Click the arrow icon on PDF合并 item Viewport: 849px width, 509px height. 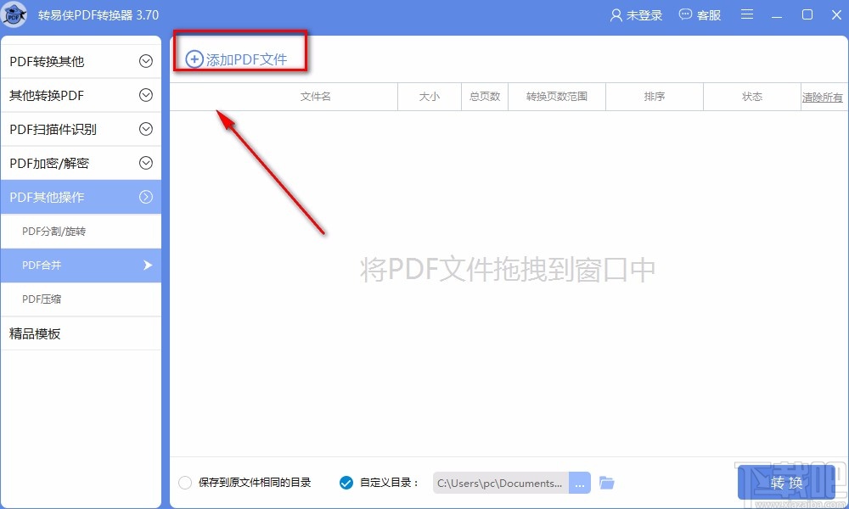(x=146, y=266)
